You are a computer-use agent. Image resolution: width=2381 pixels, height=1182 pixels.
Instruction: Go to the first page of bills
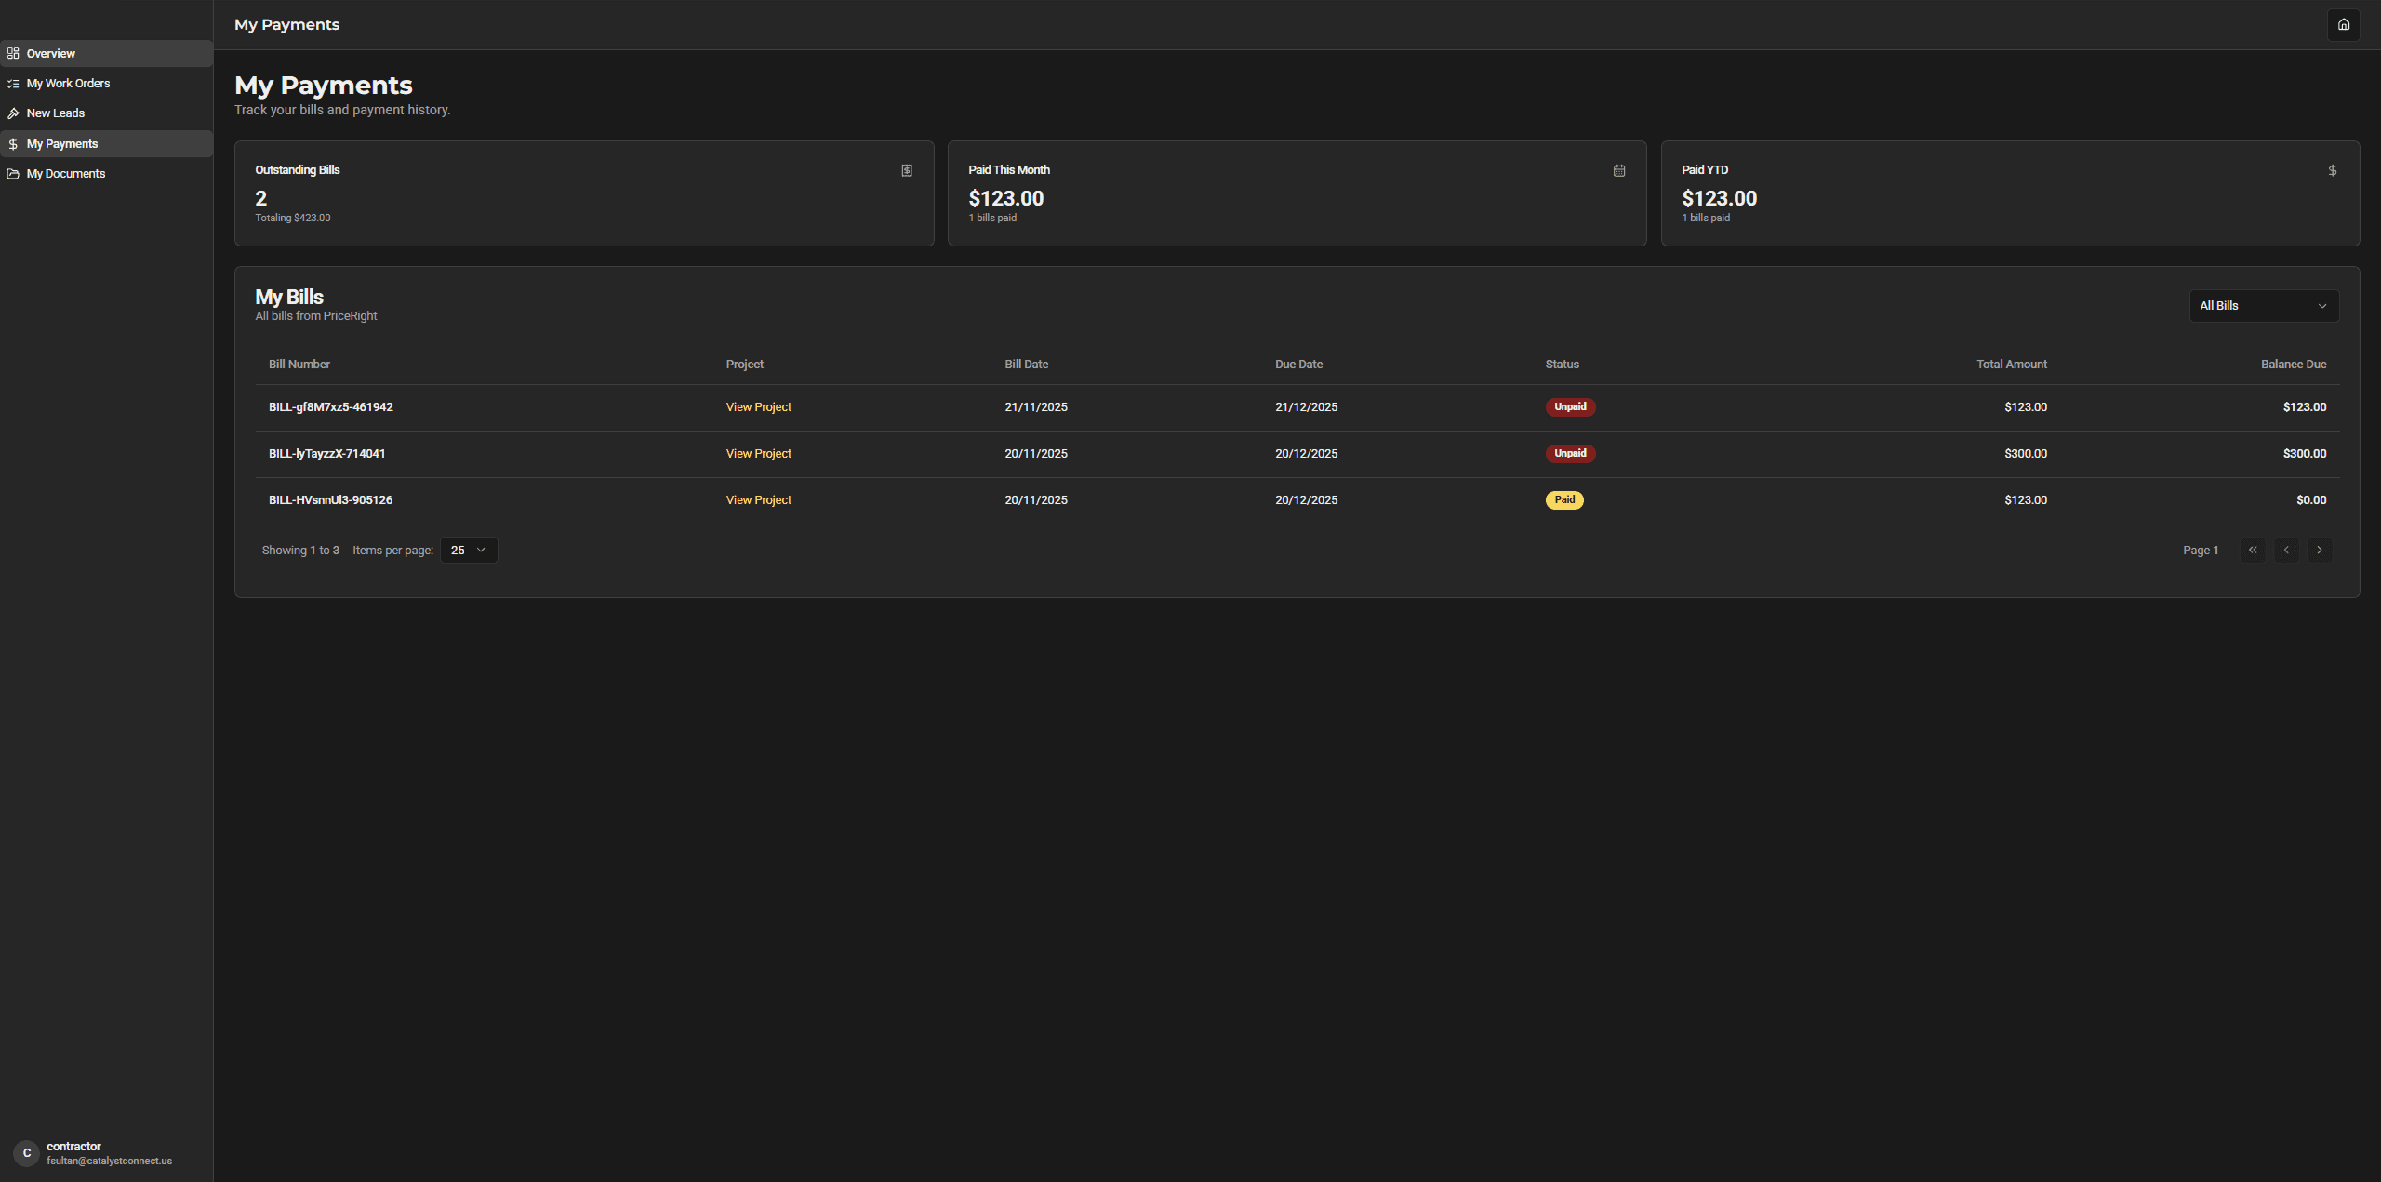[2253, 551]
